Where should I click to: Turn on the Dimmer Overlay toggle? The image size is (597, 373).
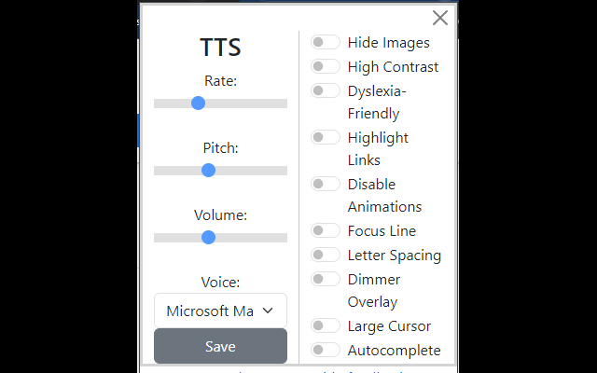point(325,279)
